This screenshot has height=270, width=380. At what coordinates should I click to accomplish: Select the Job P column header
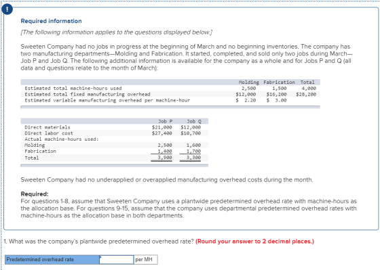(166, 121)
